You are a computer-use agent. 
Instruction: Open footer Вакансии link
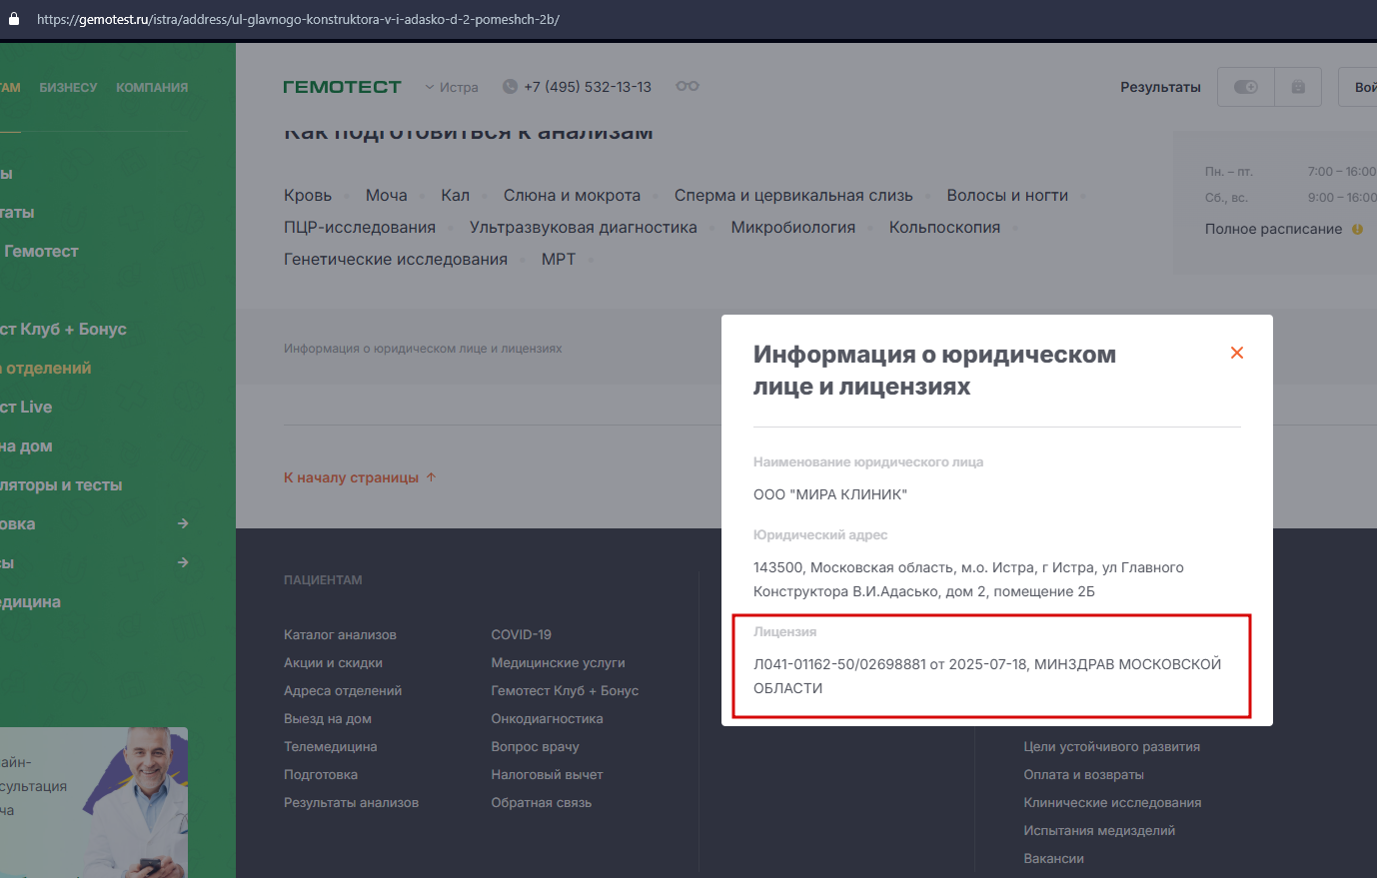click(x=1053, y=858)
